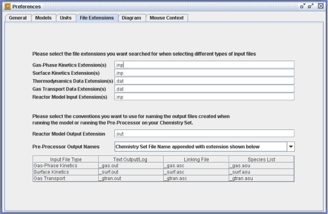328x214 pixels.
Task: Click the Species List column header
Action: [x=261, y=159]
